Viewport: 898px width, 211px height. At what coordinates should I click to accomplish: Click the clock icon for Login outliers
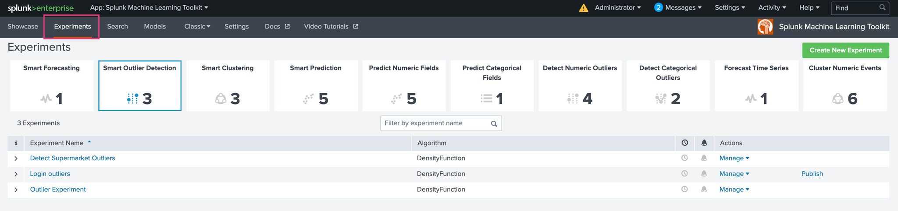point(684,174)
